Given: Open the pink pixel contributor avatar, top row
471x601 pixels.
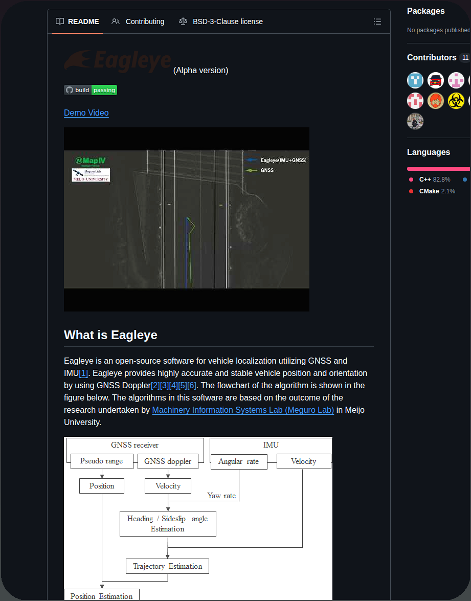Looking at the screenshot, I should tap(456, 80).
